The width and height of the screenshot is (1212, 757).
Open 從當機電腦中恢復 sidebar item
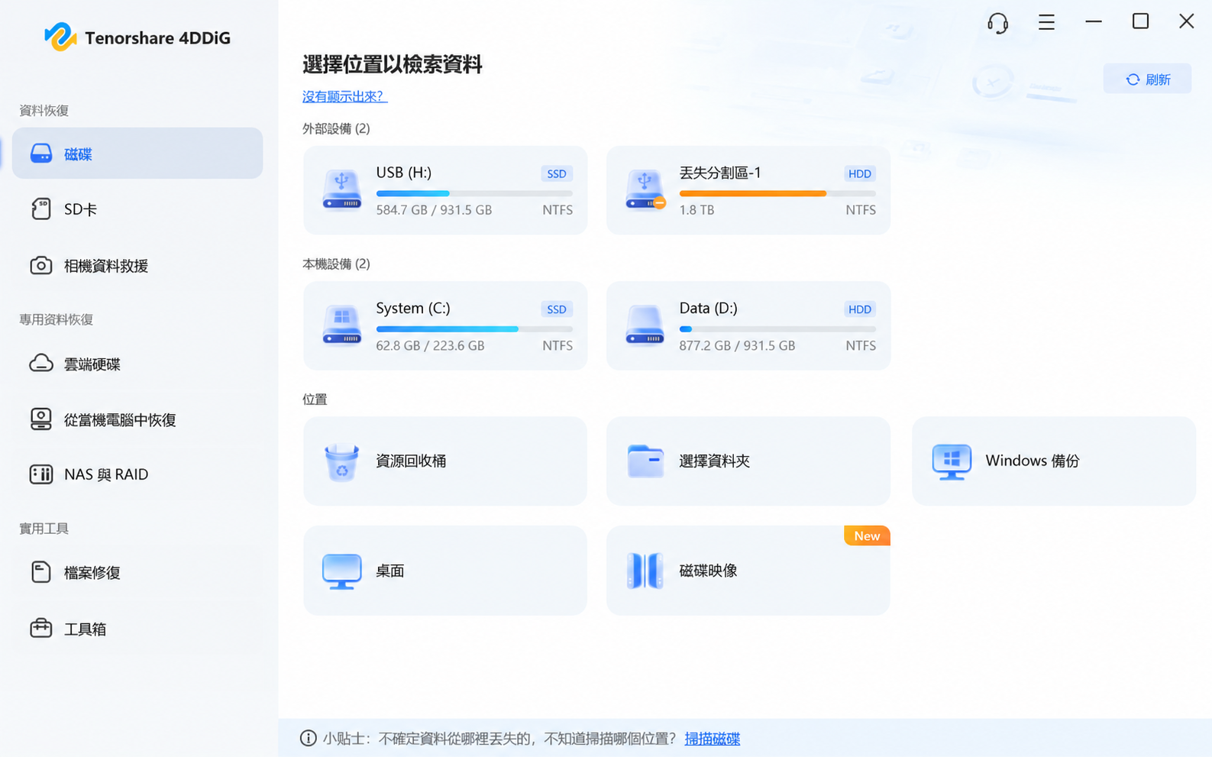point(137,419)
